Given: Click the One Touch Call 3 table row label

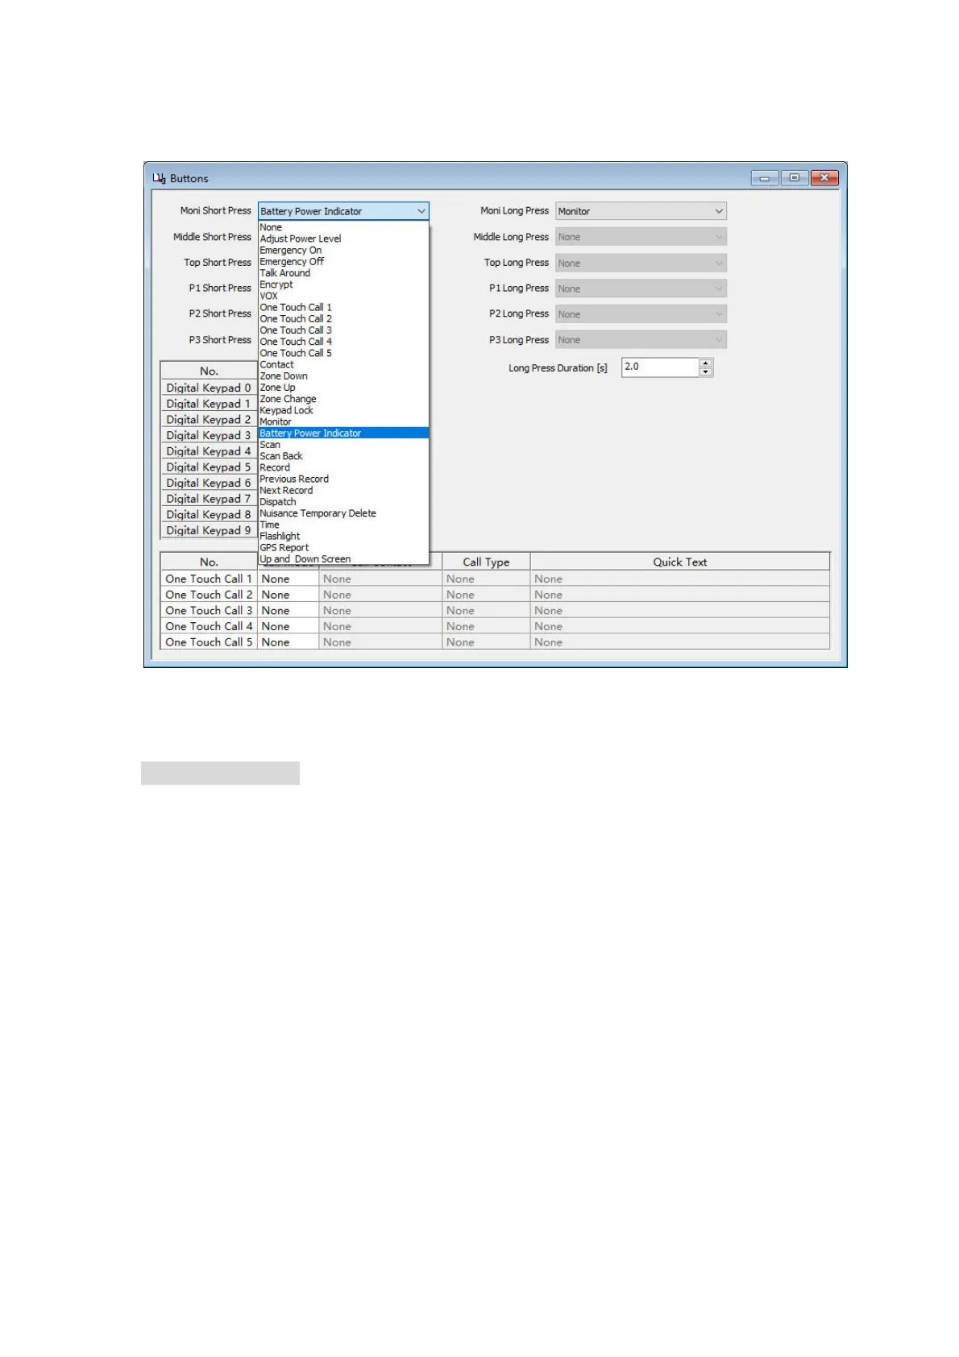Looking at the screenshot, I should (x=209, y=611).
